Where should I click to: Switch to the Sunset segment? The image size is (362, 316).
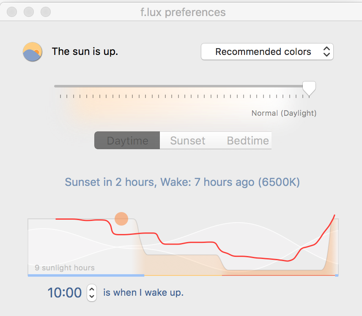(x=188, y=141)
